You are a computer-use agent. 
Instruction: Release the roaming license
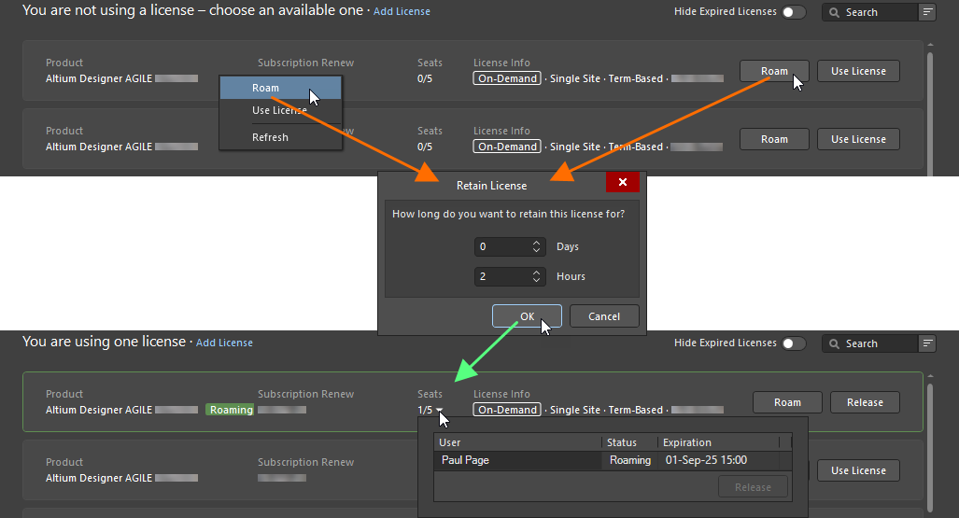click(865, 402)
